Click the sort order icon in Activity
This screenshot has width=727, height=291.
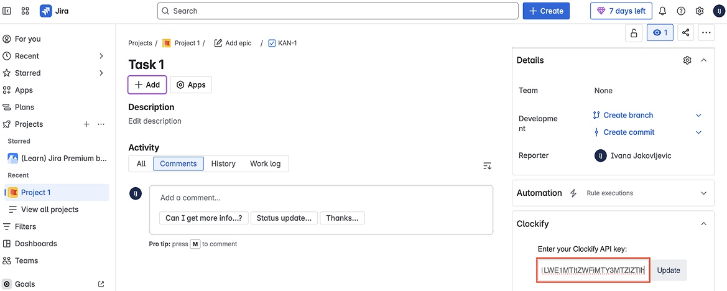487,165
